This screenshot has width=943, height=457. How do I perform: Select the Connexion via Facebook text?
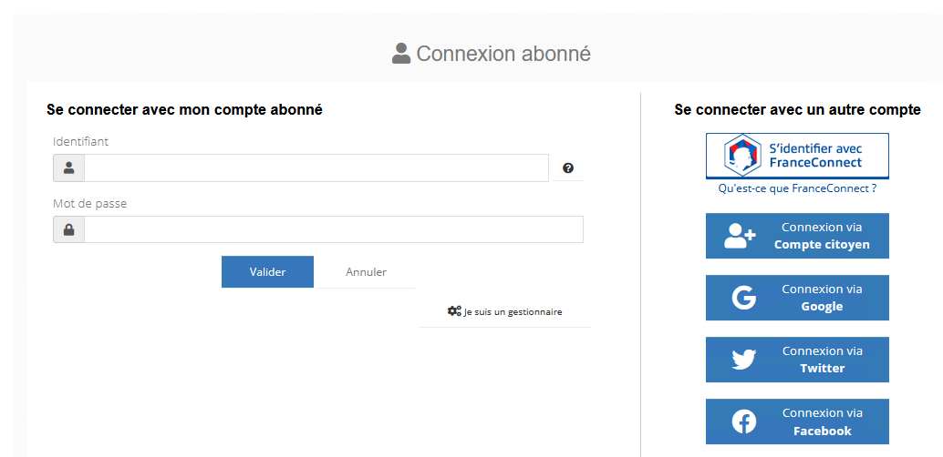click(822, 421)
